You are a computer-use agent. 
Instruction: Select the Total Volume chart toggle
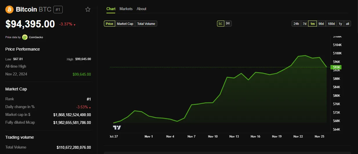[146, 24]
